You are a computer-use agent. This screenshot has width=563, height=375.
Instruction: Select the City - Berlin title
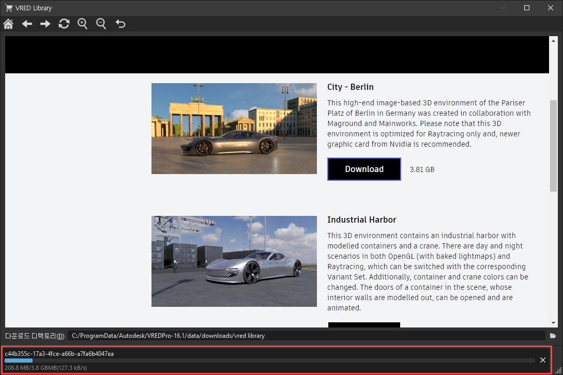tap(351, 87)
